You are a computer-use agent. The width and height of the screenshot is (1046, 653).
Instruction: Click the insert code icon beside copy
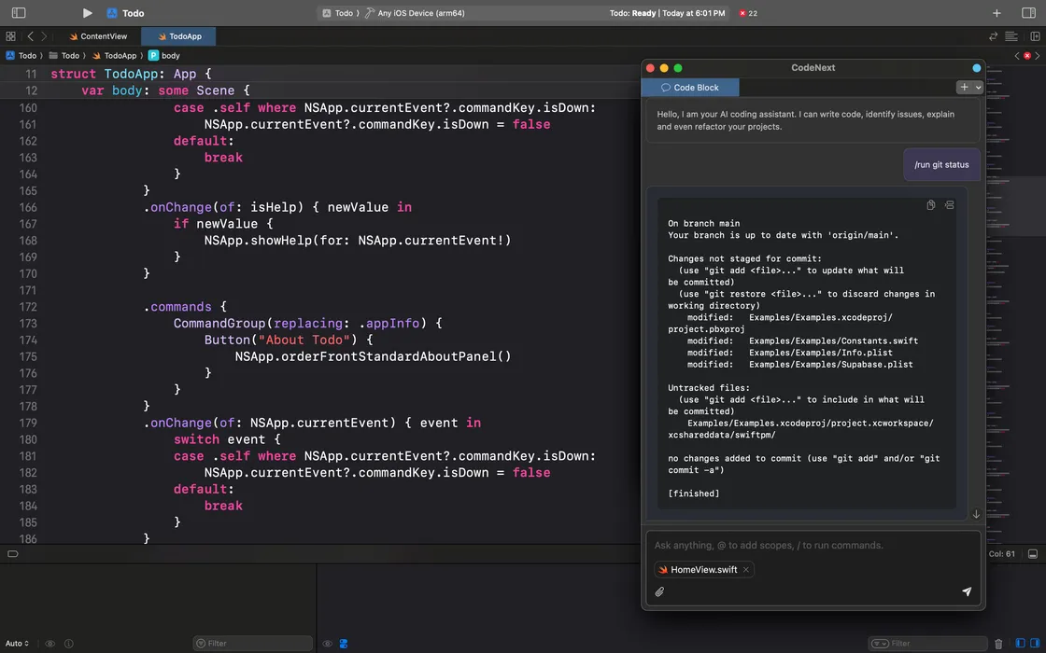coord(949,205)
